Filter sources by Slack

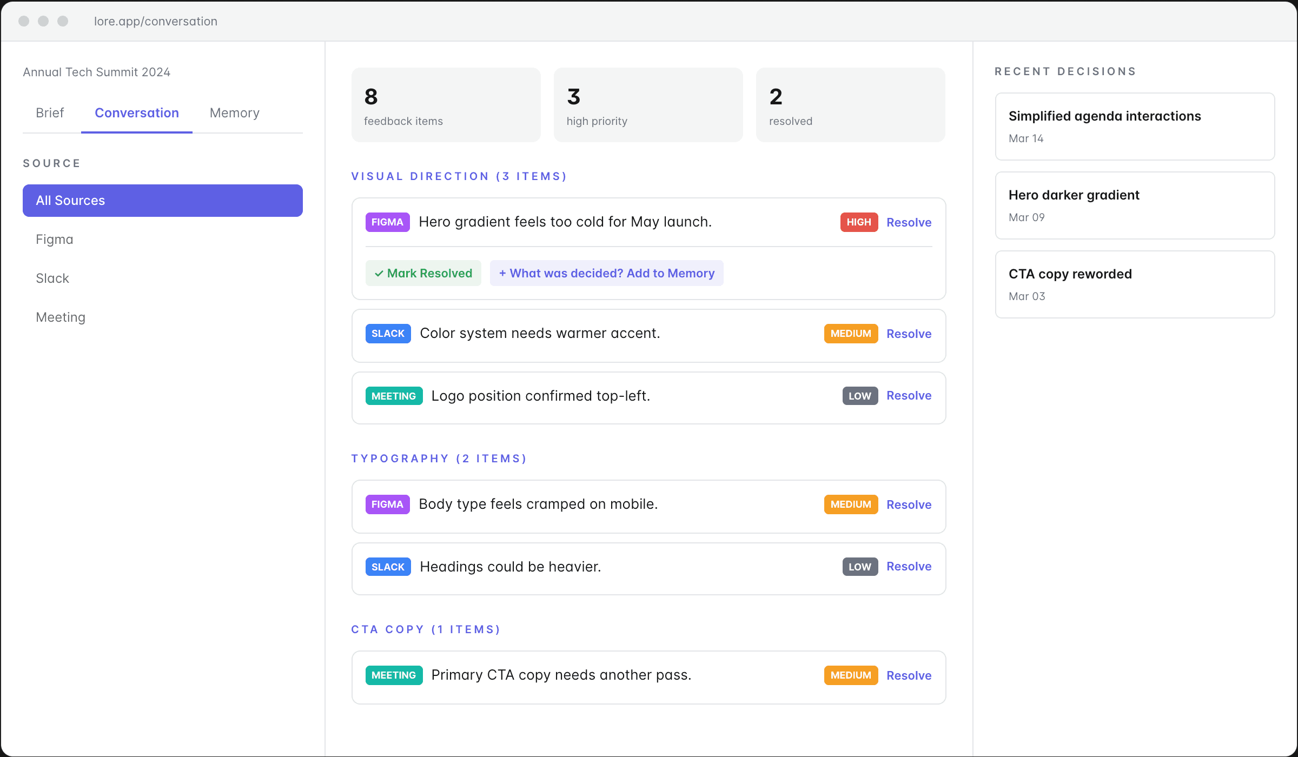(x=52, y=278)
